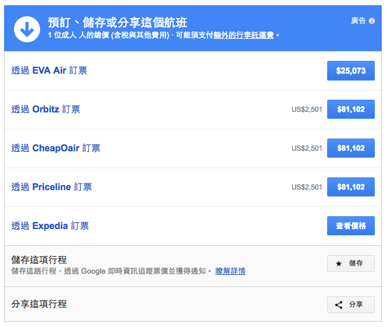Click the US$2,501 price in CheapOair row
387x327 pixels.
(307, 148)
